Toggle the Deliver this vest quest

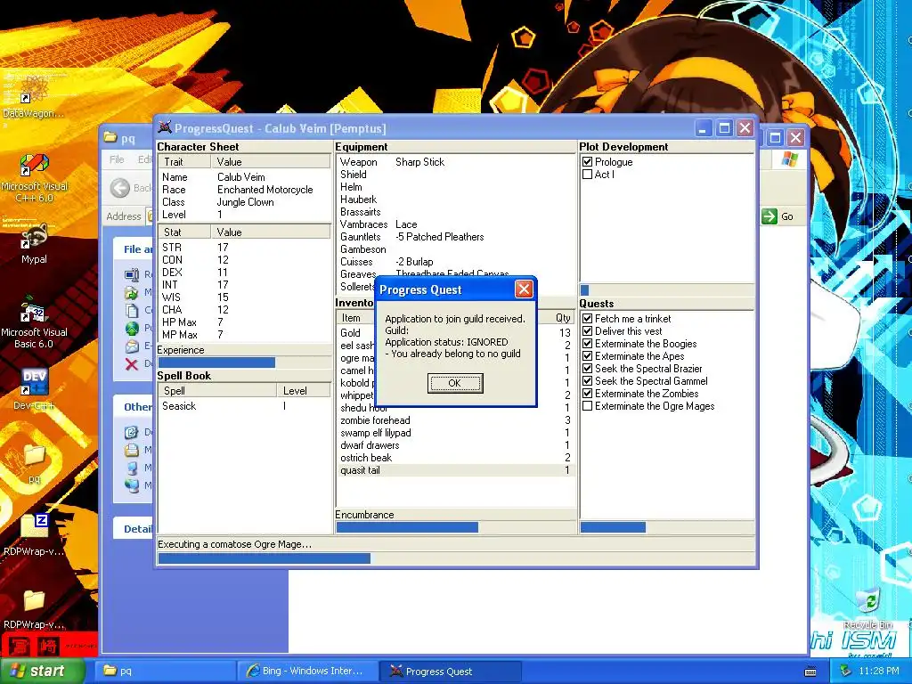click(588, 331)
